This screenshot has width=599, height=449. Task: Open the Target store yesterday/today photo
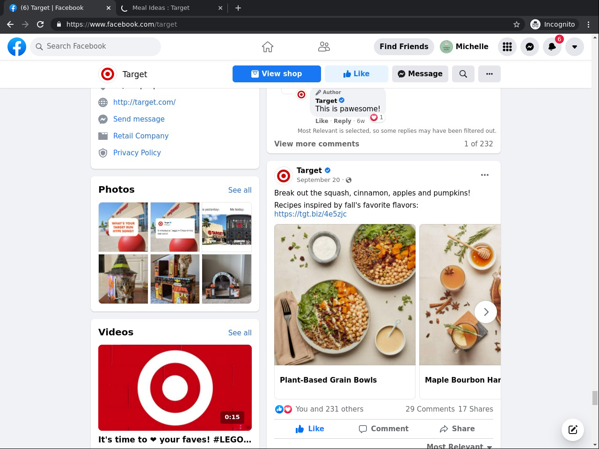(227, 227)
